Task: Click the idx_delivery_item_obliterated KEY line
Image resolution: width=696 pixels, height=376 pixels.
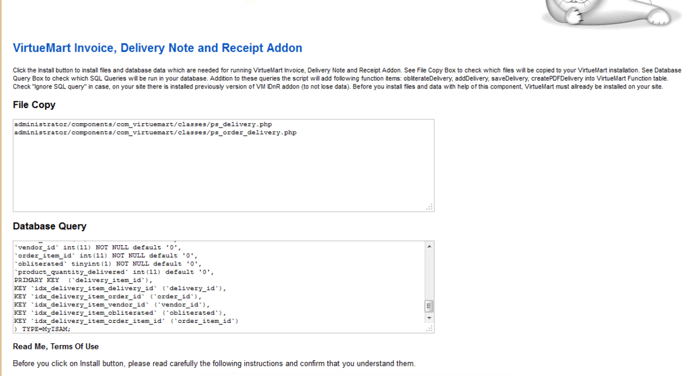Action: (120, 313)
